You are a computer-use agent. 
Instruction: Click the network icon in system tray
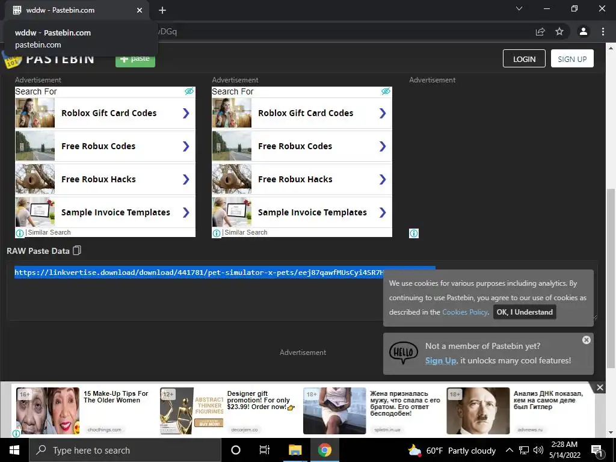pyautogui.click(x=524, y=450)
